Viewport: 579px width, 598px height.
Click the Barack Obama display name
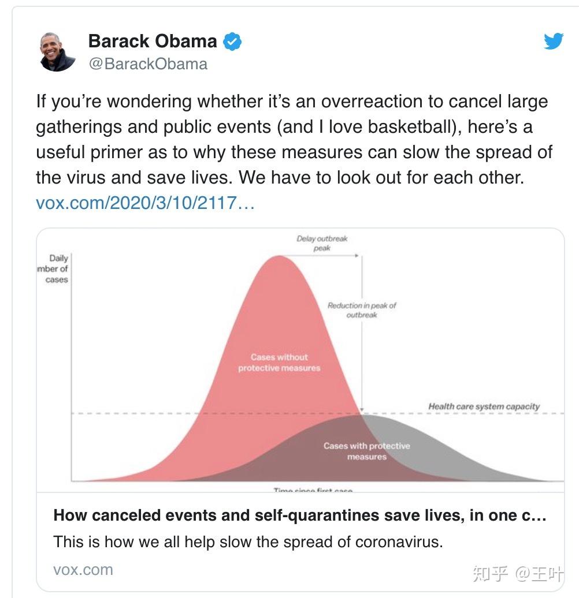click(x=153, y=41)
